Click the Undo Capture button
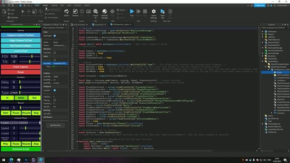 pos(21,67)
